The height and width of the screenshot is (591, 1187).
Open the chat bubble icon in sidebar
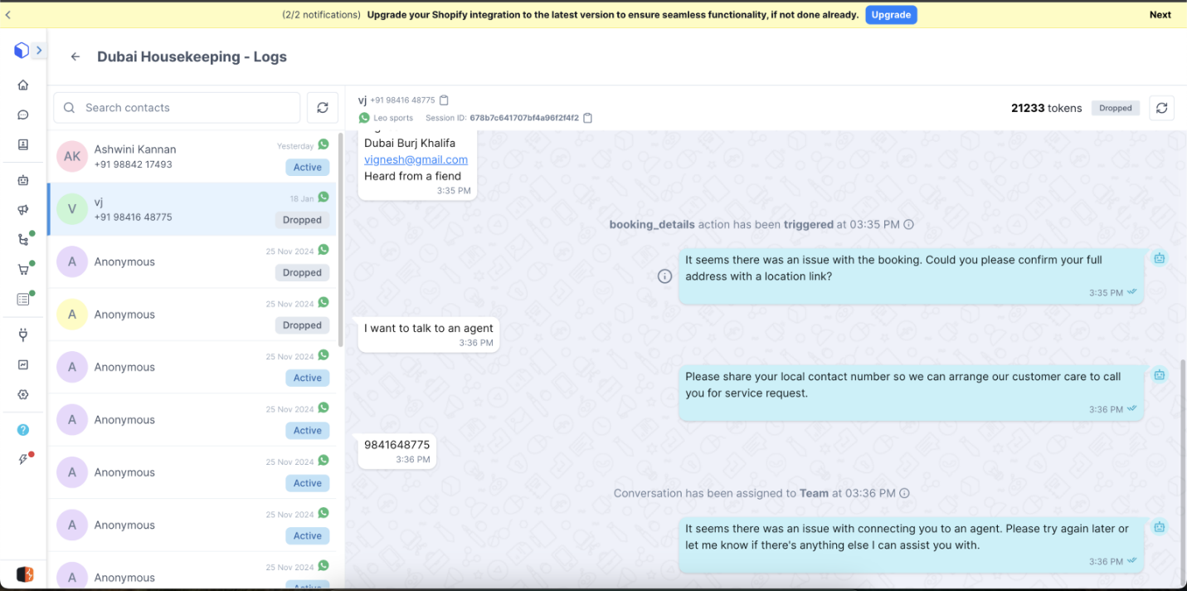[x=23, y=115]
